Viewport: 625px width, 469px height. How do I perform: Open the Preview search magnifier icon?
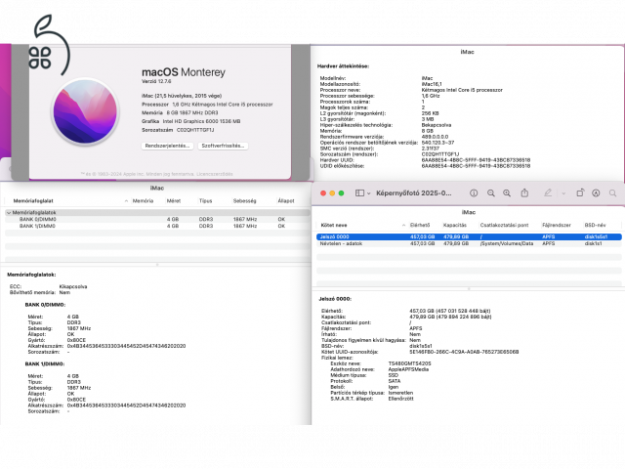tap(612, 193)
